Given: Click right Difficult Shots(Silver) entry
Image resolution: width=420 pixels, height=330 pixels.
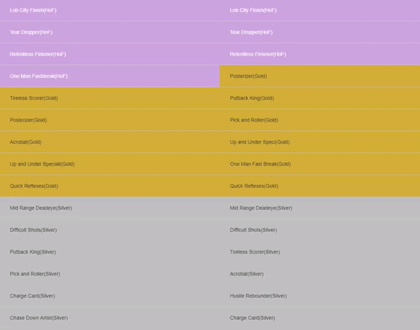Looking at the screenshot, I should click(x=320, y=230).
